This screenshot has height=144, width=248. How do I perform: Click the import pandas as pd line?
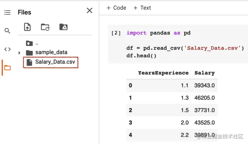point(158,33)
